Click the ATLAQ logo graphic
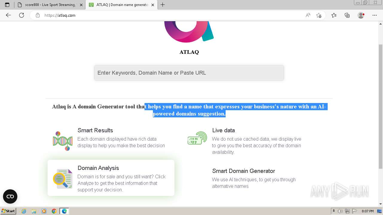383x215 pixels. point(189,31)
